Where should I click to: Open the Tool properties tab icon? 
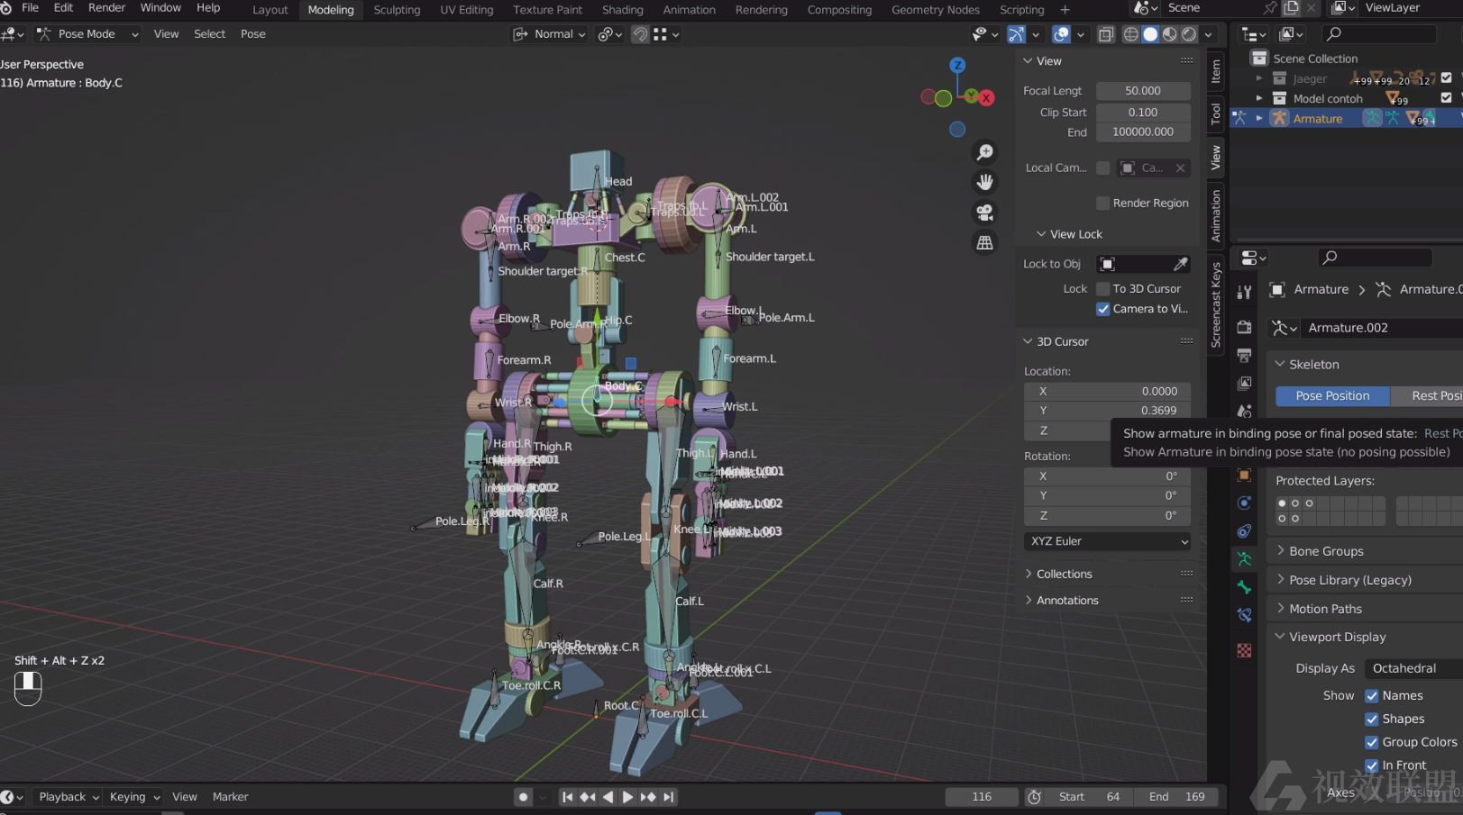click(1244, 292)
